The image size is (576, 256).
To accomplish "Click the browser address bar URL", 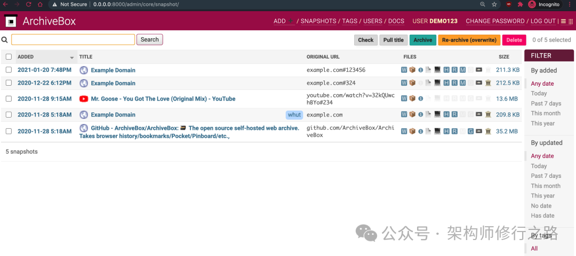I will [x=136, y=4].
